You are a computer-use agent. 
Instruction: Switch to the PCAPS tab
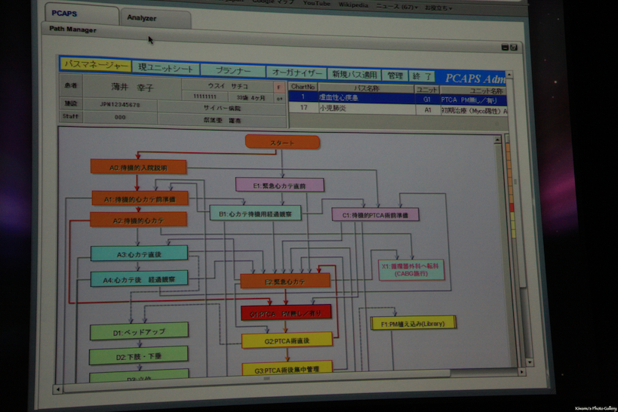click(64, 14)
